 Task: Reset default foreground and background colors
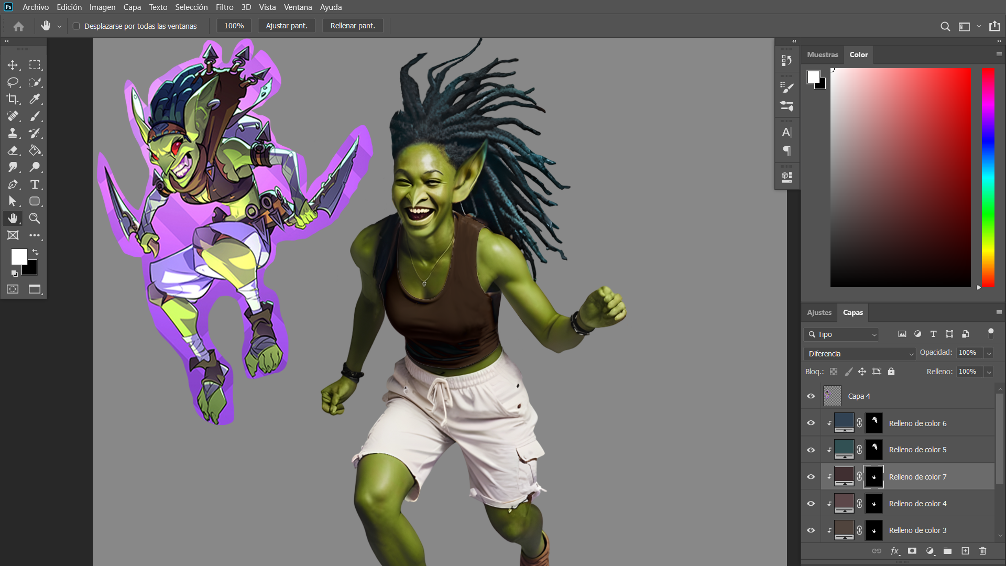[15, 274]
